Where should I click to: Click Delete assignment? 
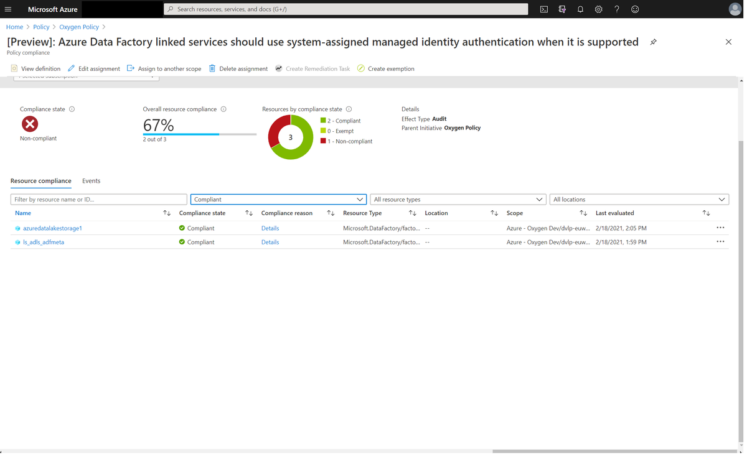click(238, 68)
